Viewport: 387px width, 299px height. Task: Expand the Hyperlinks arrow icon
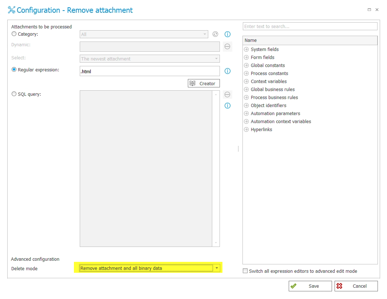246,130
